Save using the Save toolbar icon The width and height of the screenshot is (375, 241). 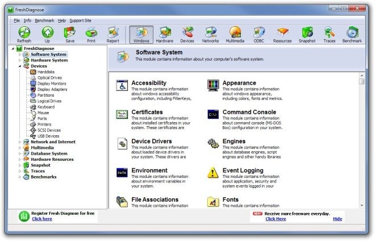tap(70, 35)
